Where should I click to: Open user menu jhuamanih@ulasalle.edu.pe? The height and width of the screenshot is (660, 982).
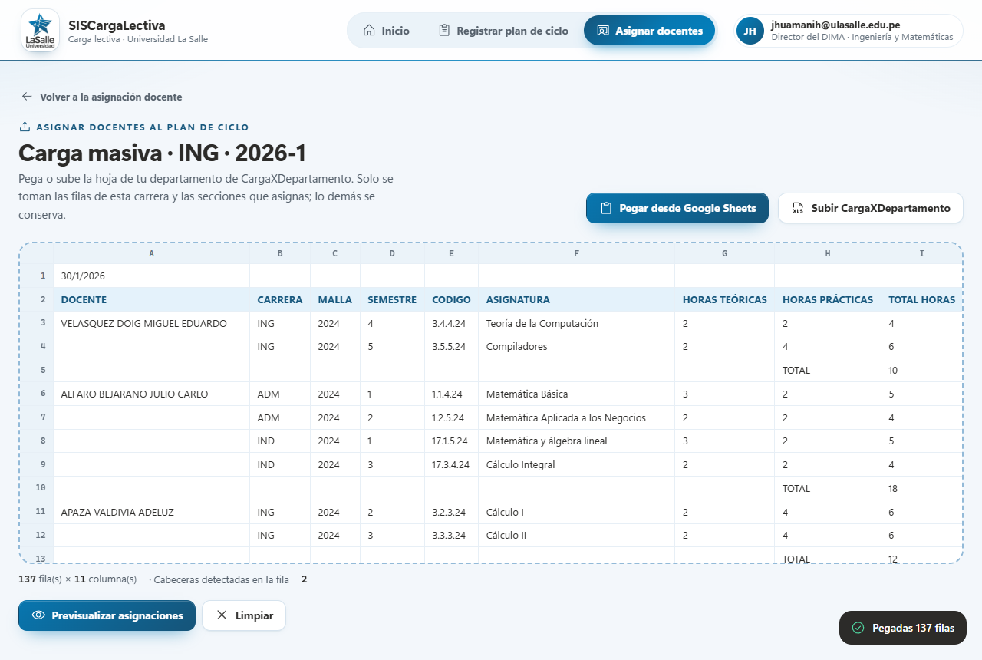coord(848,31)
